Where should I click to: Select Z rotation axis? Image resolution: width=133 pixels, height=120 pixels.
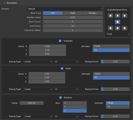point(75,111)
